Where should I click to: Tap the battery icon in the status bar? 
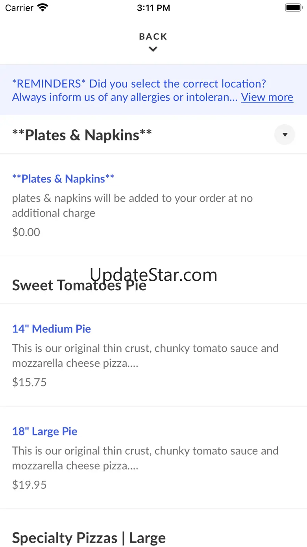(293, 7)
